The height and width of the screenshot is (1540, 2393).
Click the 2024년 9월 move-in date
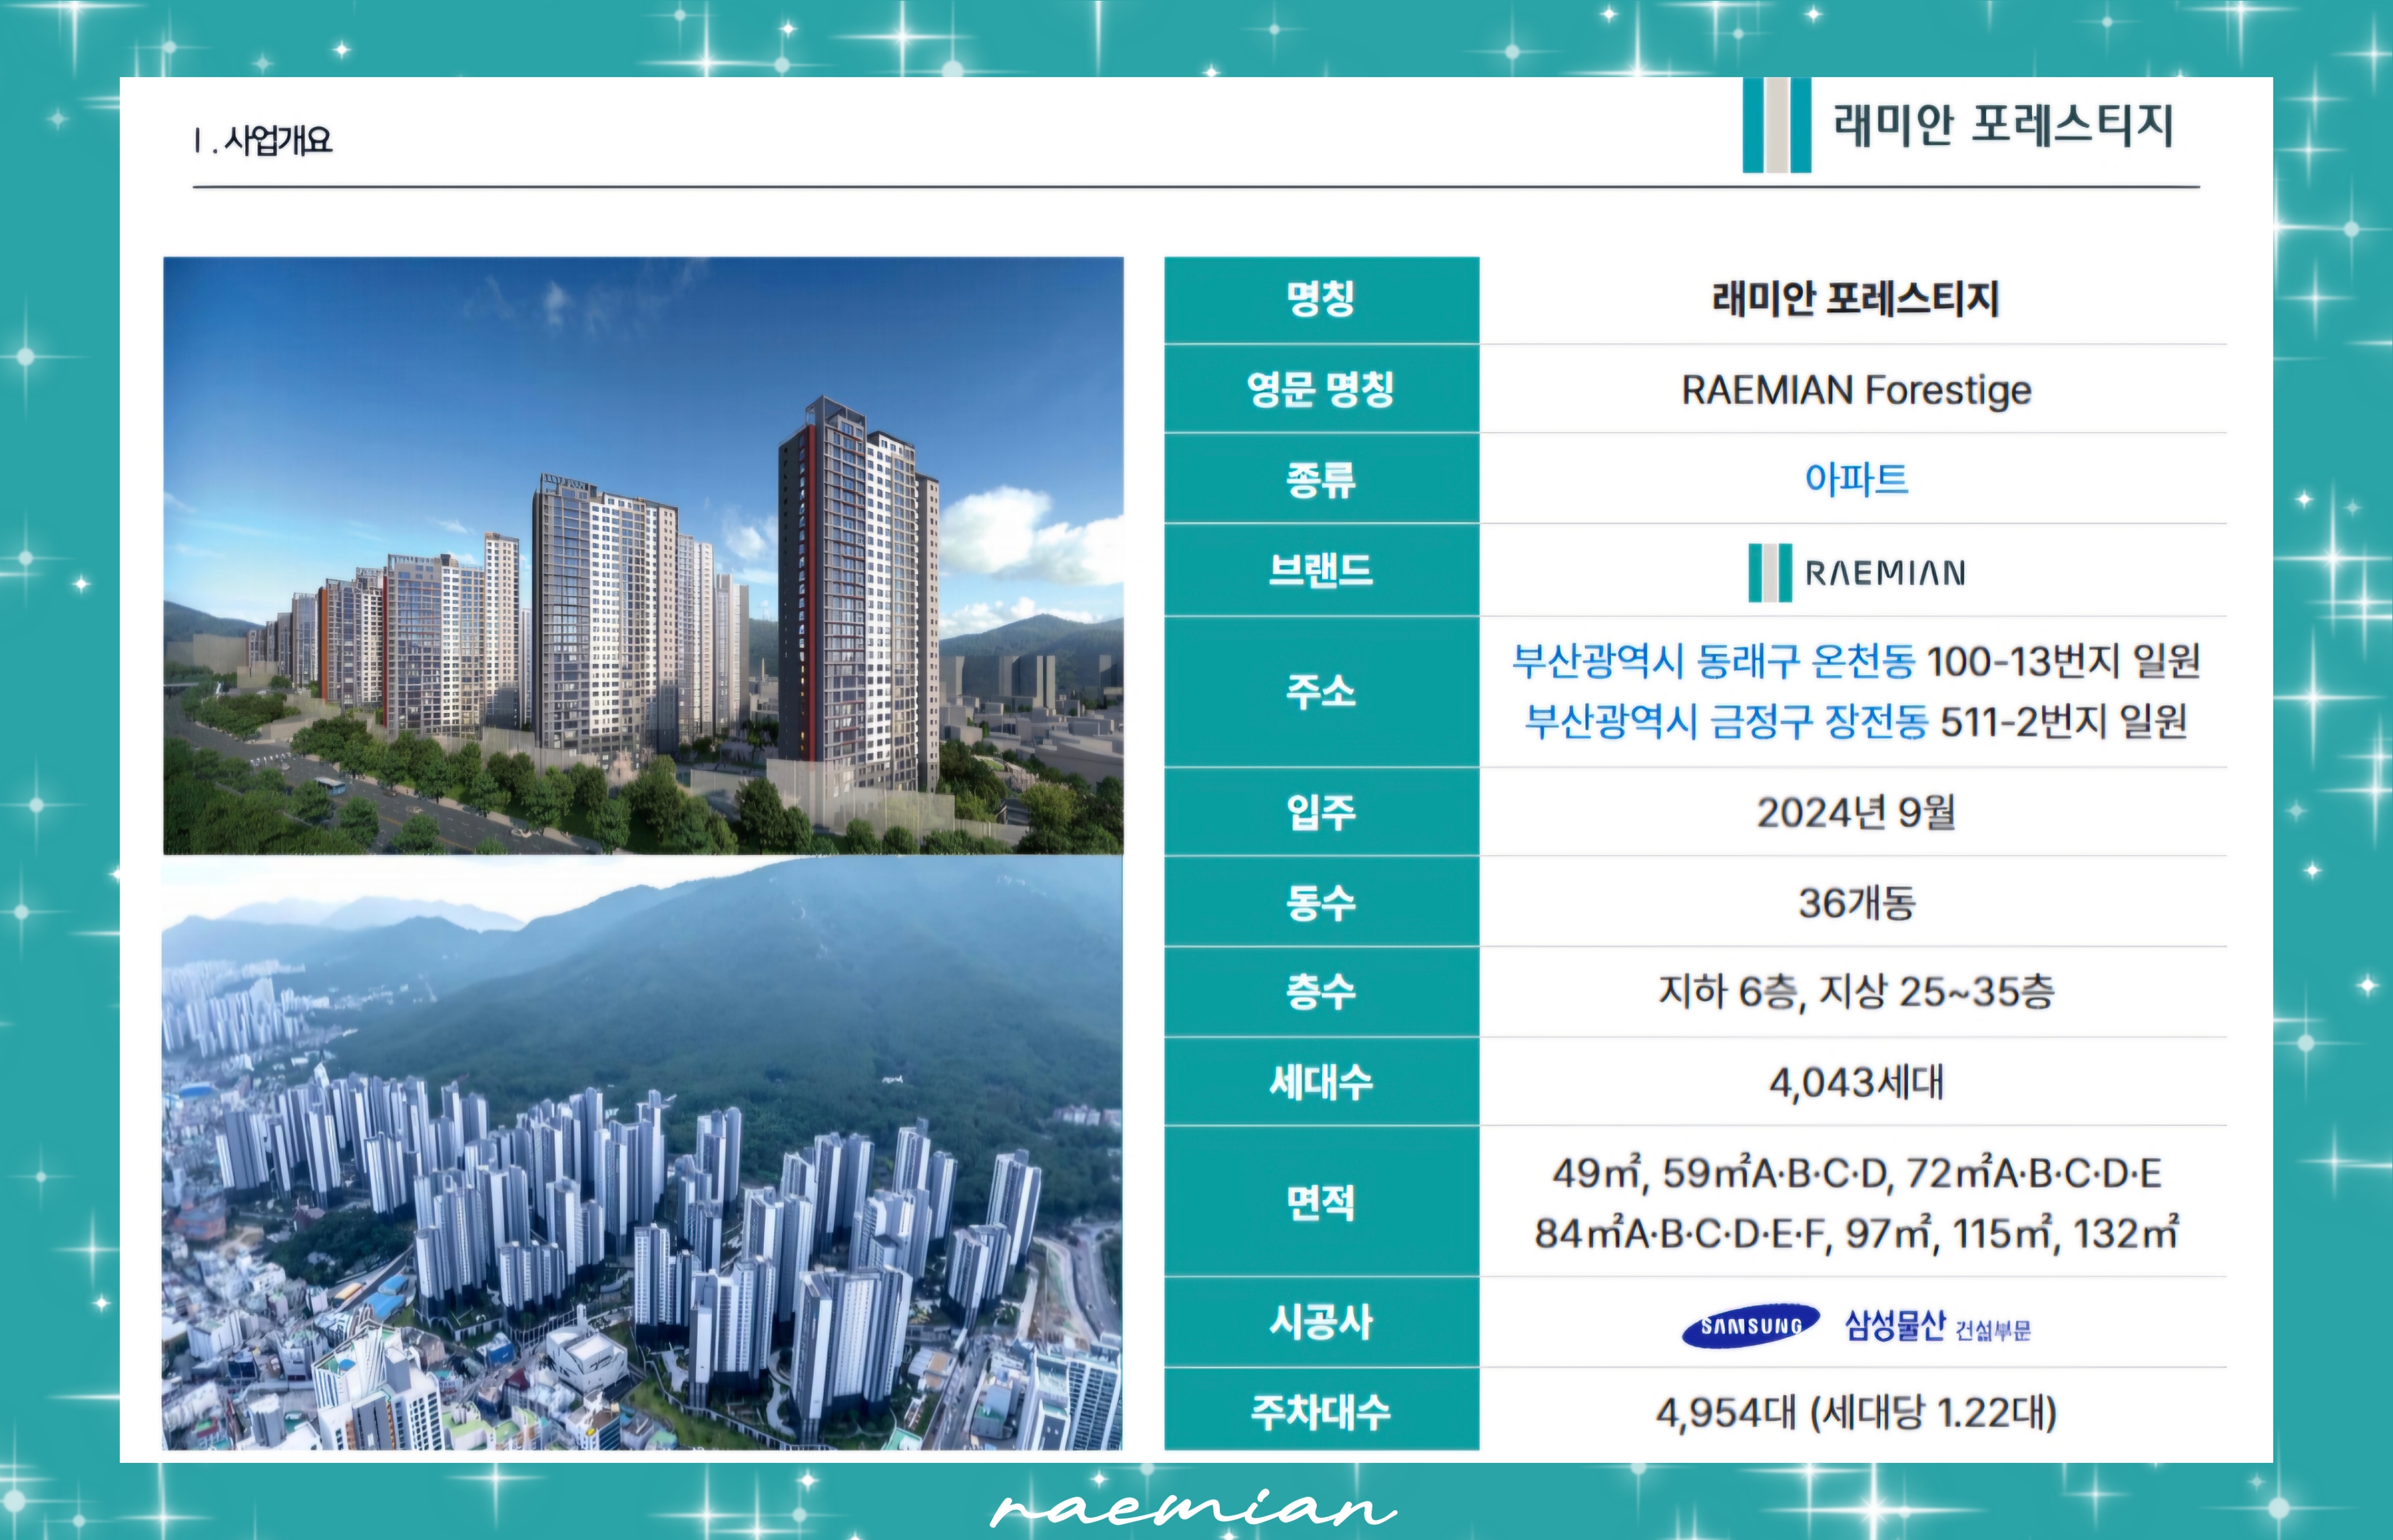click(1856, 812)
